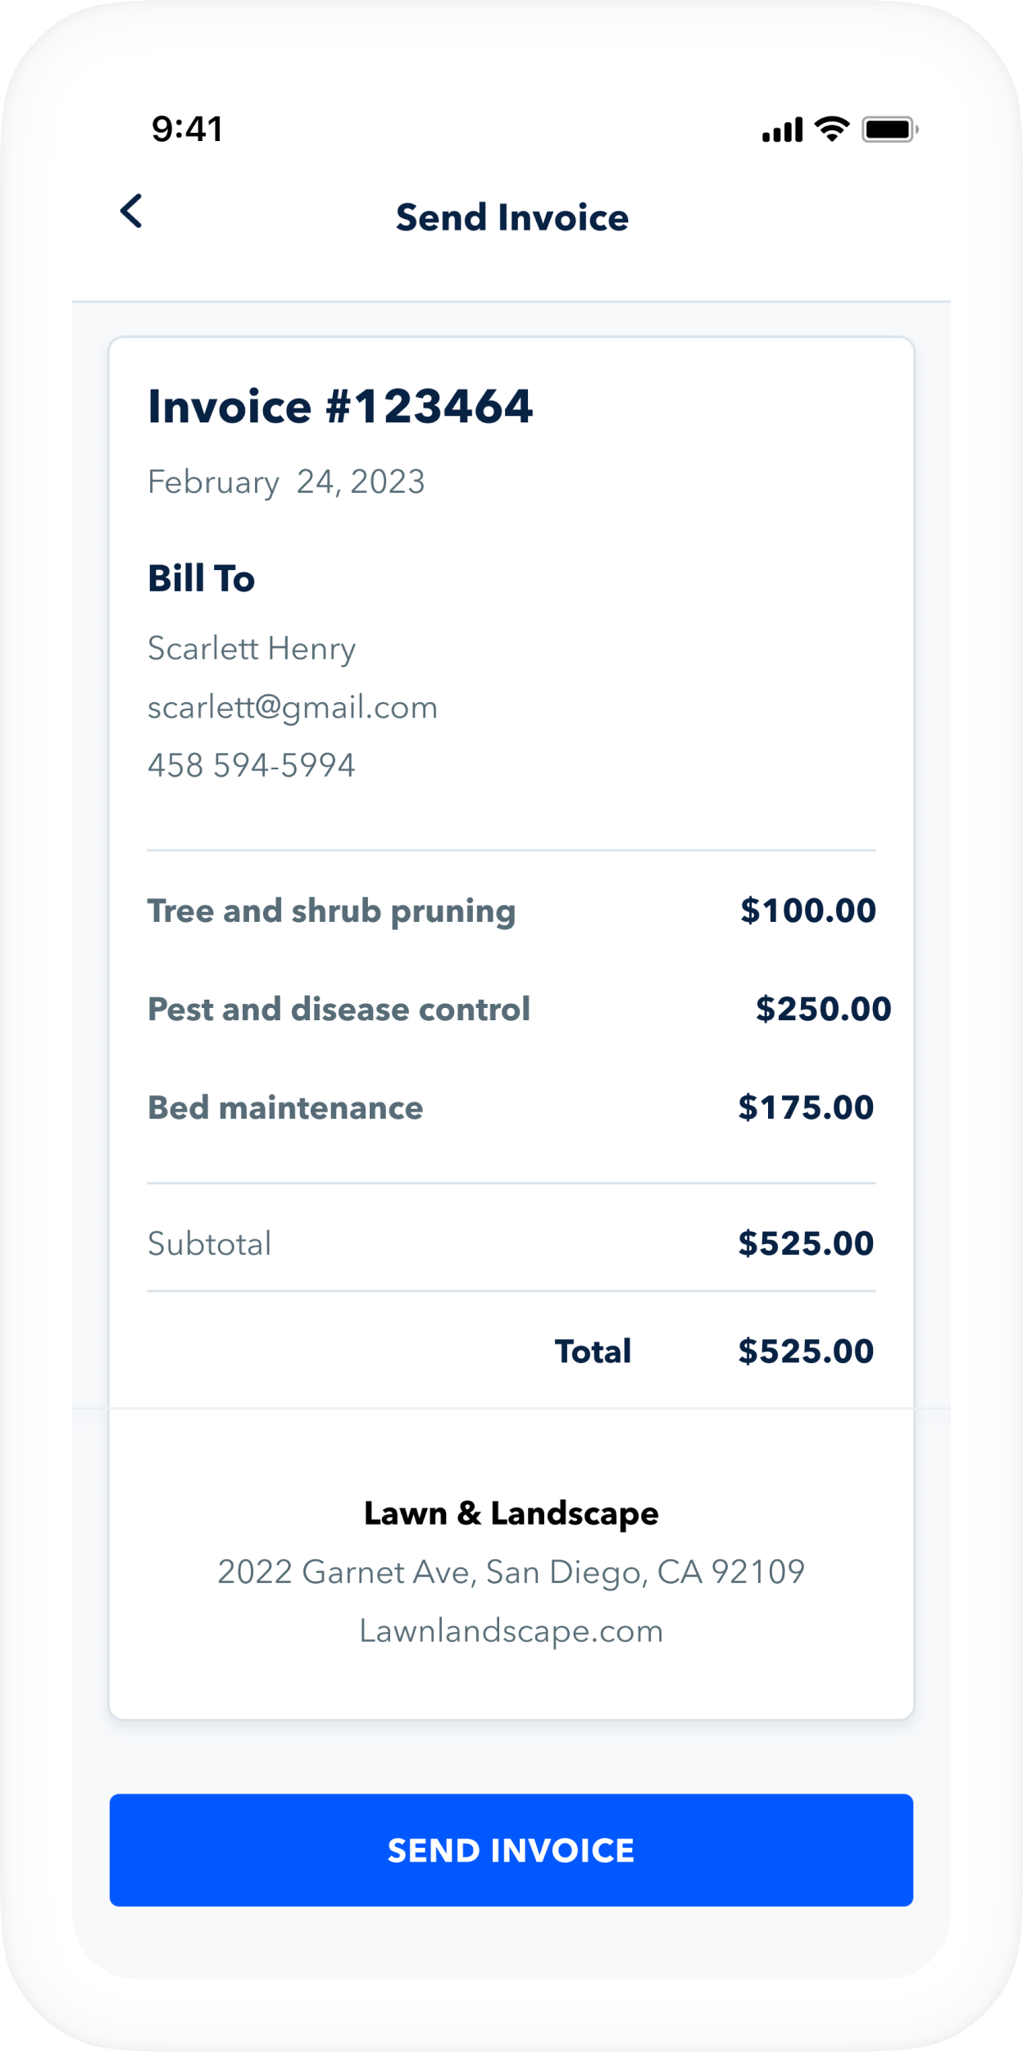This screenshot has width=1023, height=2052.
Task: Tap the Wi-Fi status icon
Action: [x=831, y=130]
